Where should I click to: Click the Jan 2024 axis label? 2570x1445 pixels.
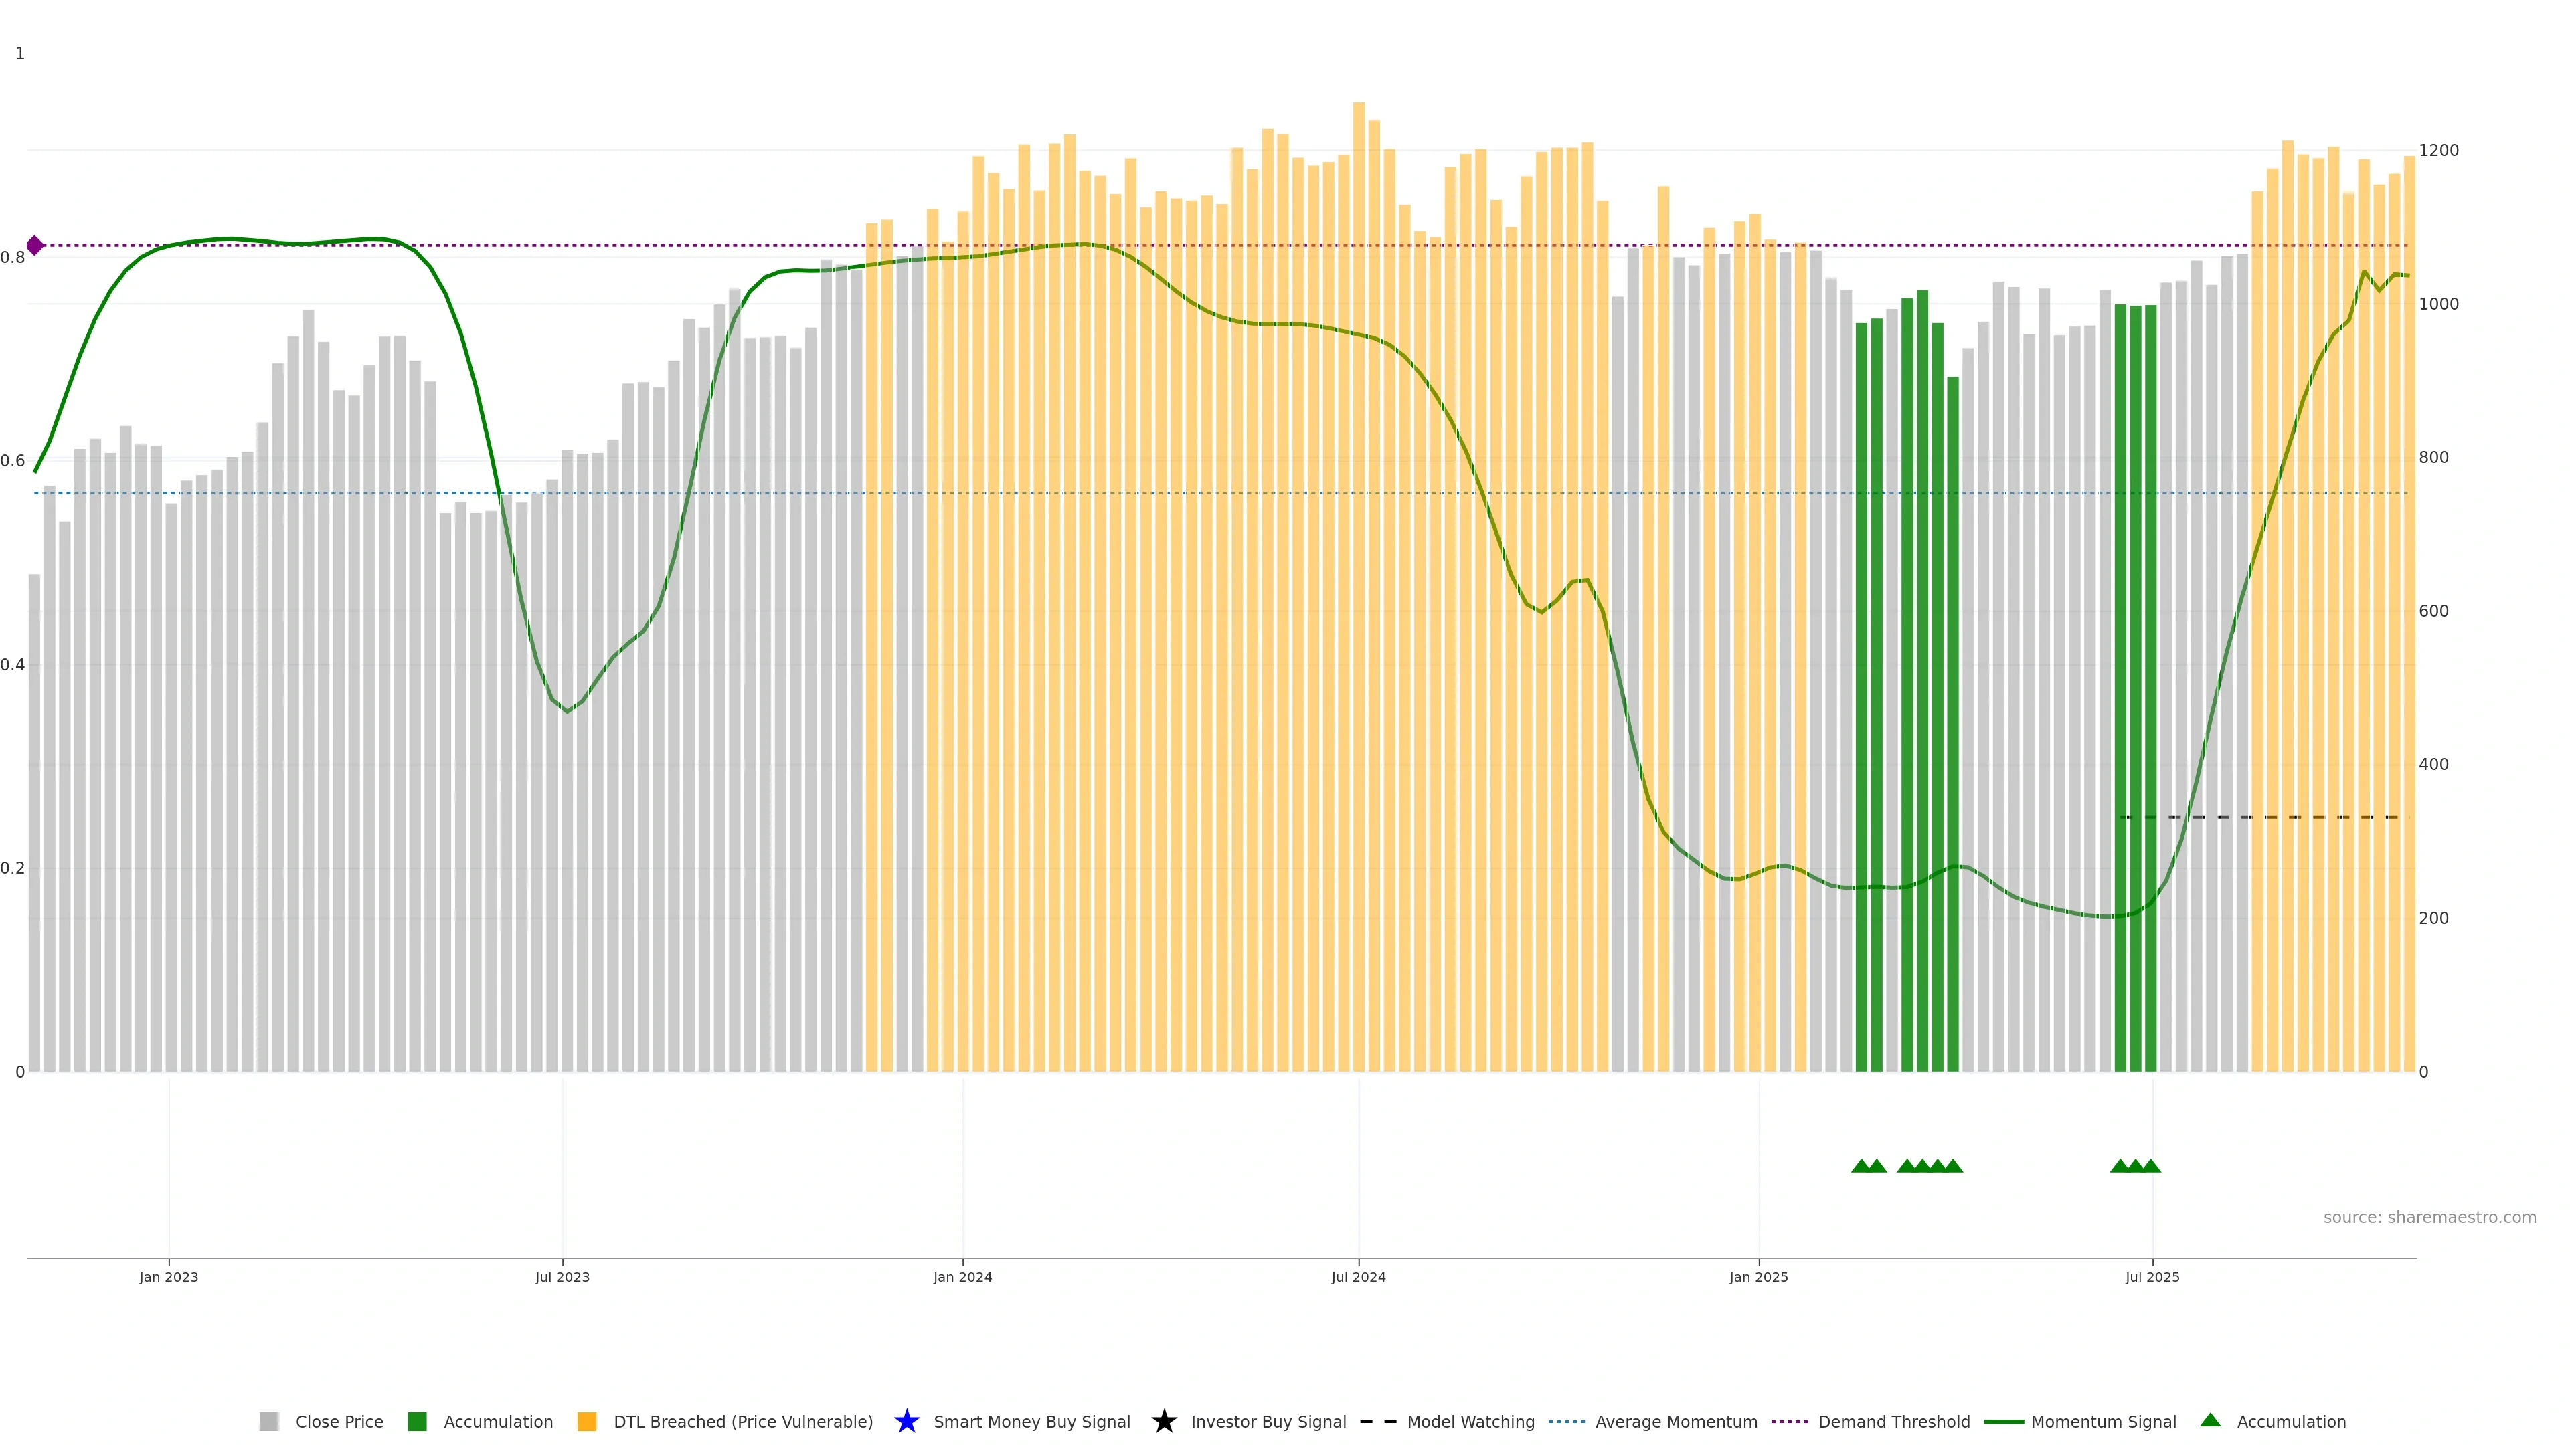[962, 1276]
